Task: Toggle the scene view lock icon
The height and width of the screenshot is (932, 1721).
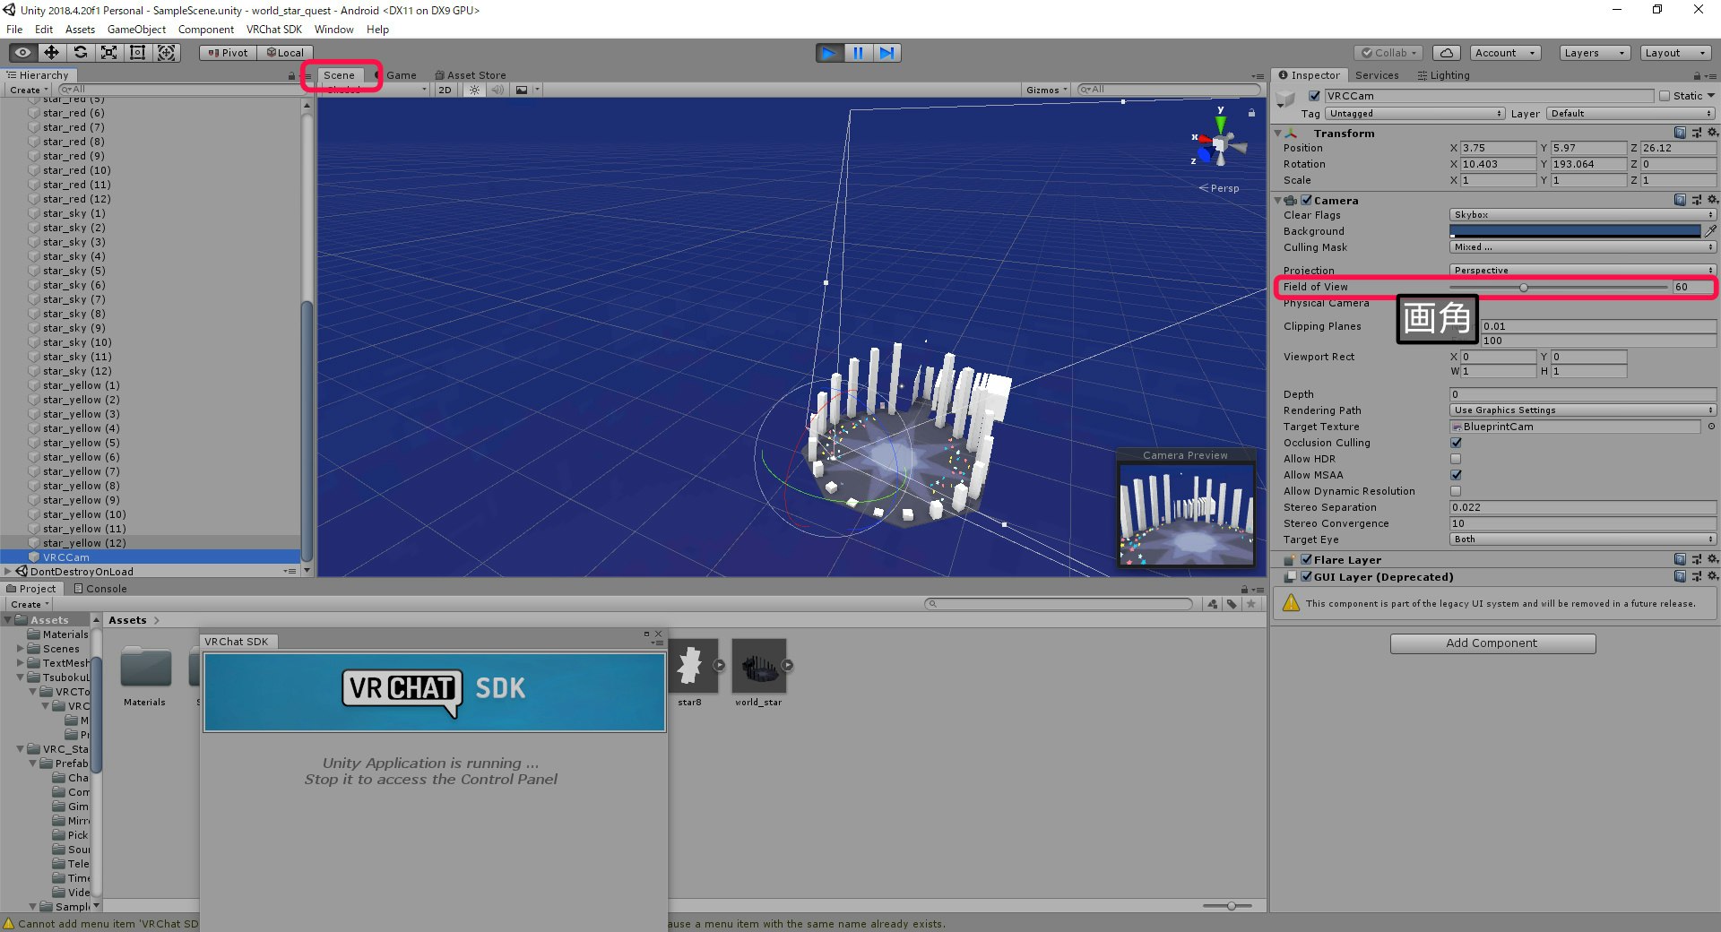Action: 1251,113
